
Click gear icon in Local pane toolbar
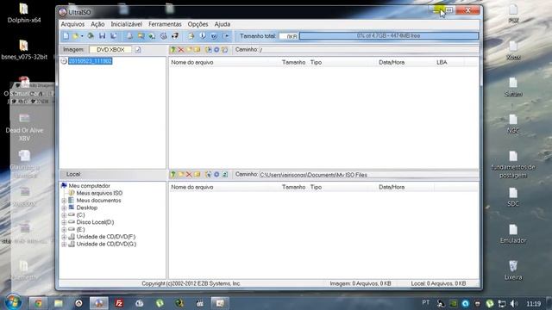[x=216, y=174]
